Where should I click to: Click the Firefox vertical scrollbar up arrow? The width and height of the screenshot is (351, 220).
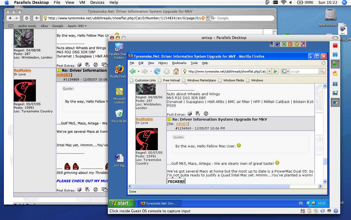click(x=325, y=86)
